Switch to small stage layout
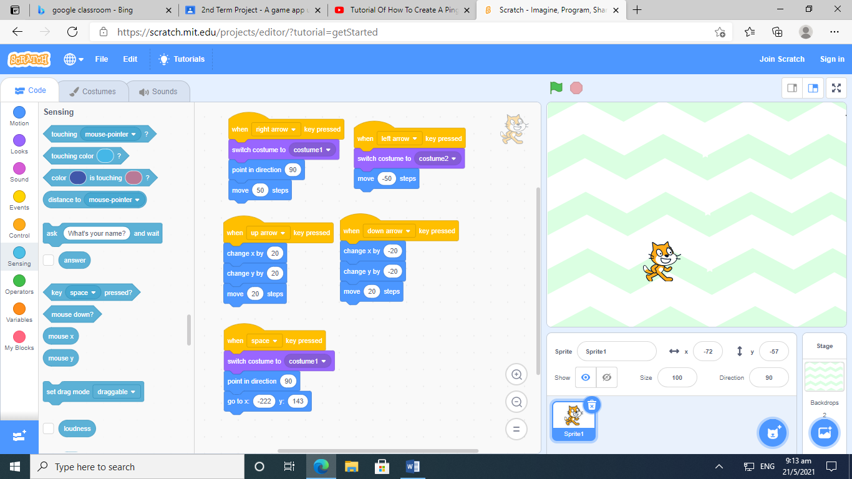 pyautogui.click(x=792, y=89)
